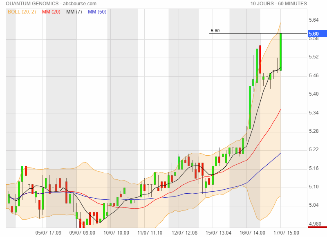Click the 09/07 09:00 time axis label
The height and width of the screenshot is (237, 327).
[82, 233]
